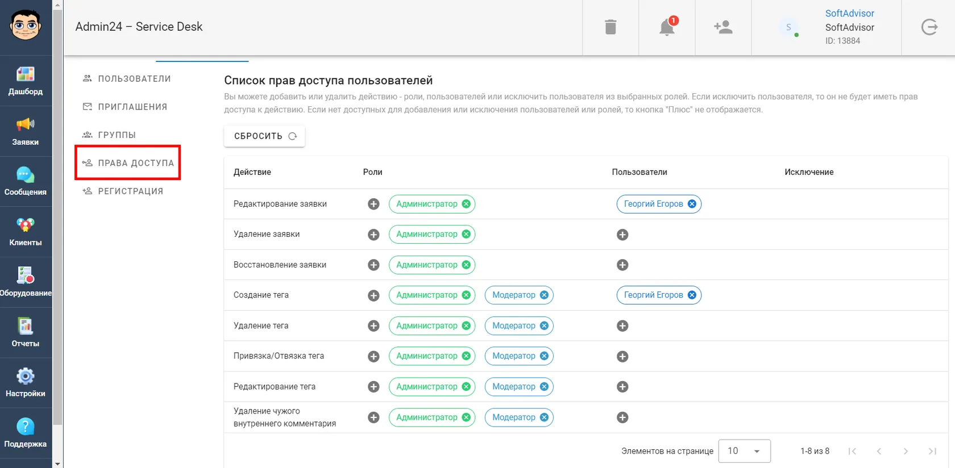Open the Дашборд sidebar section
Image resolution: width=955 pixels, height=468 pixels.
coord(26,81)
